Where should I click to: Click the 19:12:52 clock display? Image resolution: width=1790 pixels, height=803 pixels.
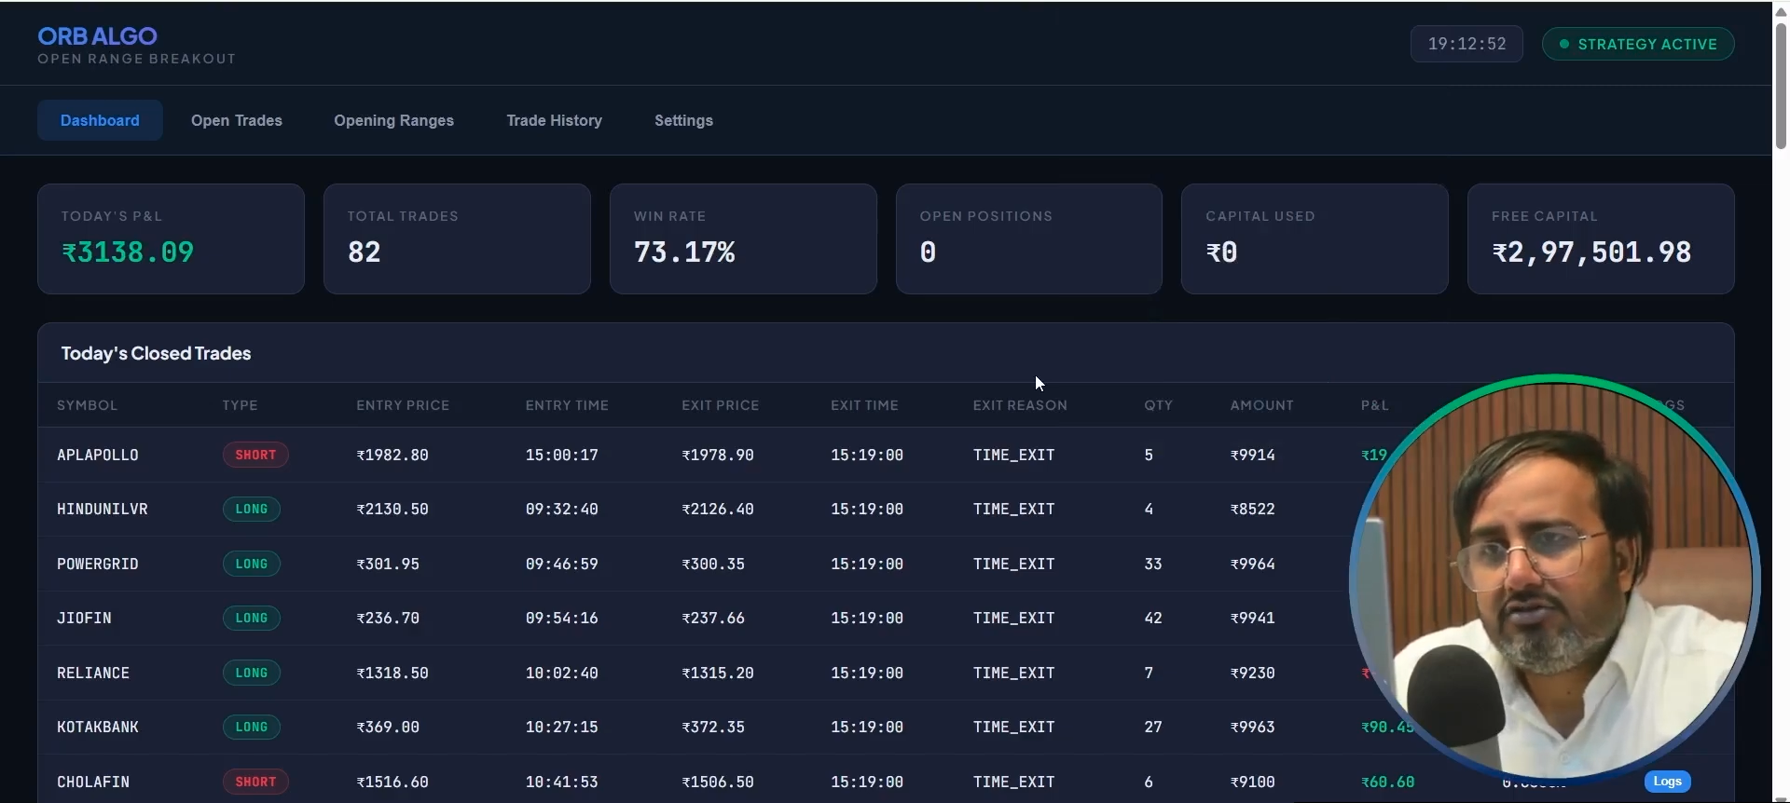click(1466, 44)
